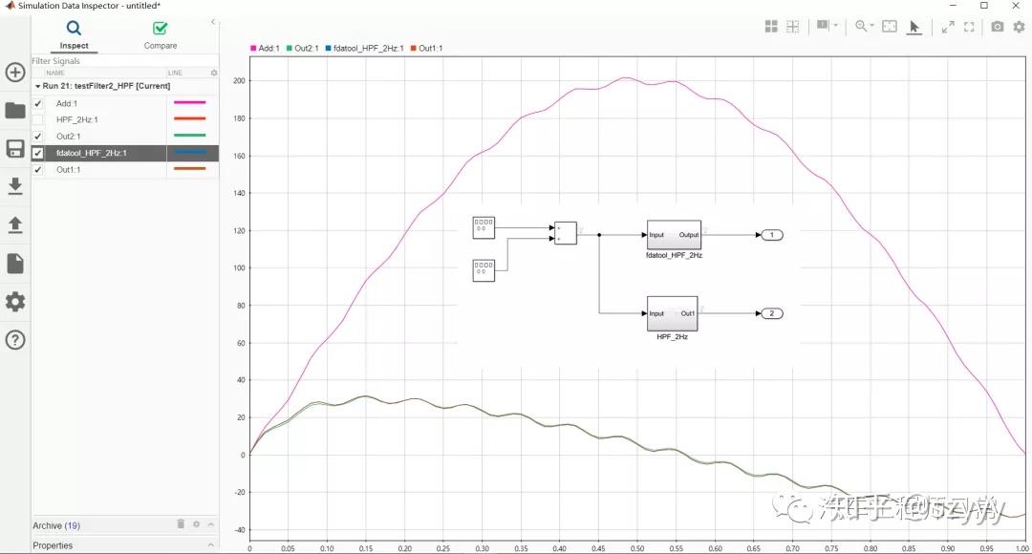Screen dimensions: 1032x554
Task: Activate the zoom tool
Action: (x=861, y=26)
